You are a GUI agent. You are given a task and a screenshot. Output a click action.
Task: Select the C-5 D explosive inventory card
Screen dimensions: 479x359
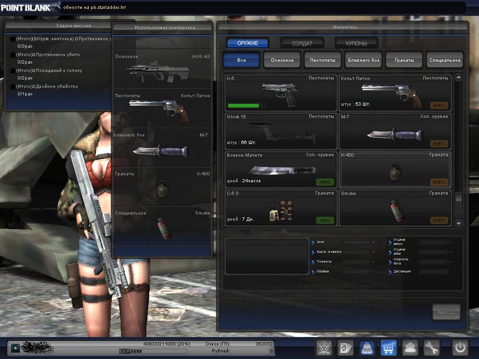[281, 208]
